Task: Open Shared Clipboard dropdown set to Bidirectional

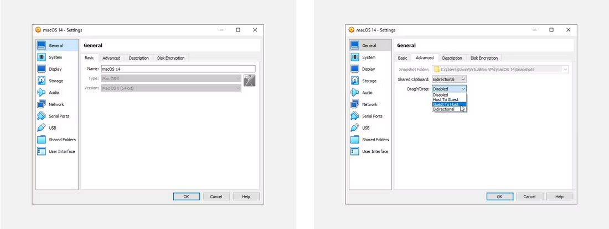Action: coord(449,79)
